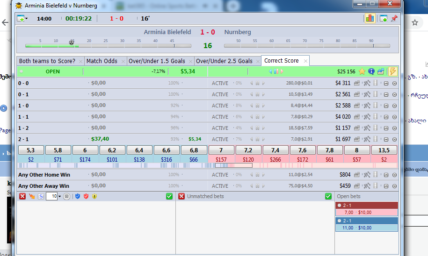Screen dimensions: 428x256
Task: Open the chart icon for the 0 - 1 row
Action: pos(357,94)
